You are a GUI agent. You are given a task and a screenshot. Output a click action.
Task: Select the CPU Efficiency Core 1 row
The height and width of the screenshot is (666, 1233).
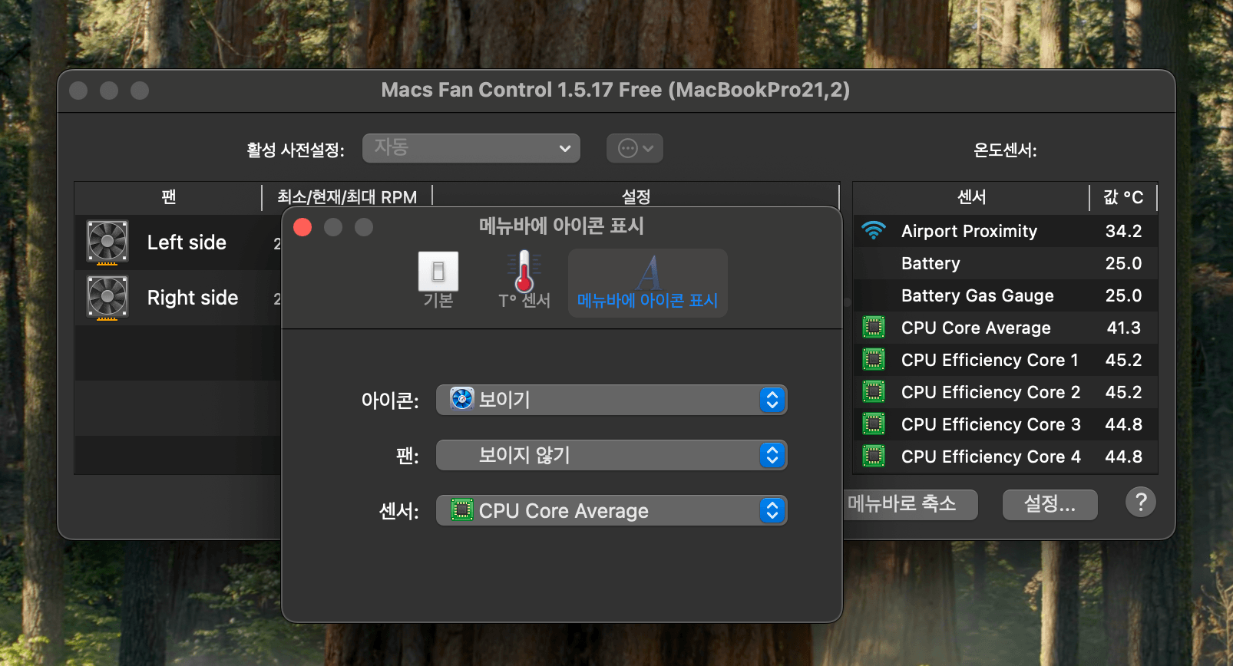1005,360
